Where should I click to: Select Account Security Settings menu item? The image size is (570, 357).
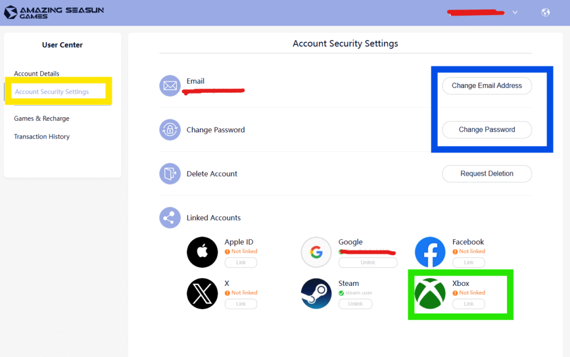pyautogui.click(x=52, y=92)
